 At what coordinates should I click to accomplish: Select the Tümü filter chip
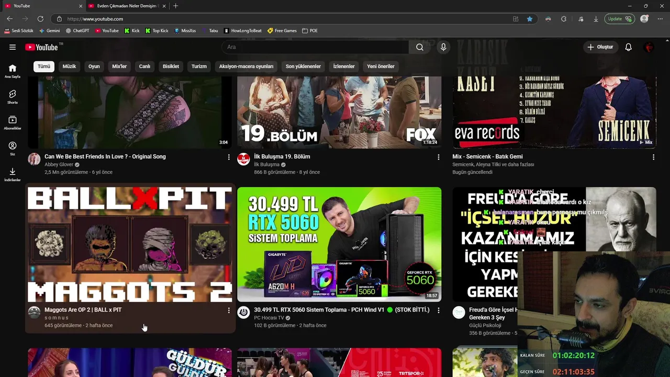(44, 66)
